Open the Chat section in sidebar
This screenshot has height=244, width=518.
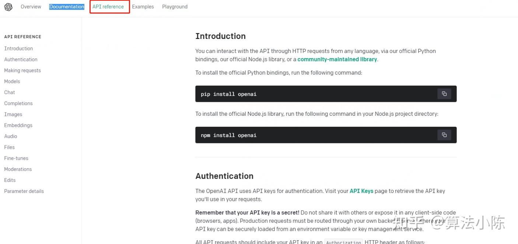10,92
